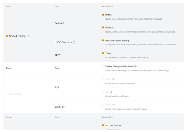The height and width of the screenshot is (132, 187).
Task: Select the SPOT type label
Action: [58, 55]
